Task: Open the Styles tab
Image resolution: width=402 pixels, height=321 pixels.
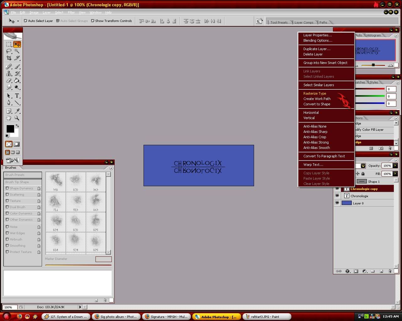Action: [x=374, y=82]
